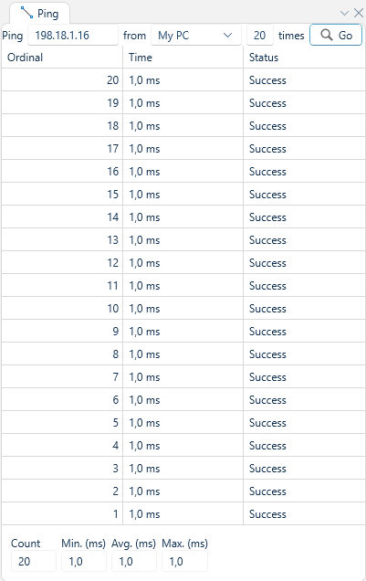Screen dimensions: 366x581
Task: Open the panel options chevron menu
Action: tap(344, 14)
